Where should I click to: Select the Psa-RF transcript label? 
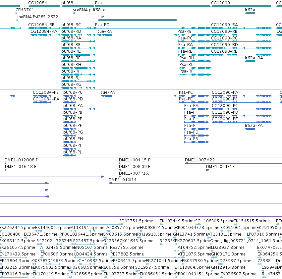[x=186, y=71]
